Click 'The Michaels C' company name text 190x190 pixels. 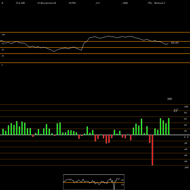click(x=157, y=3)
